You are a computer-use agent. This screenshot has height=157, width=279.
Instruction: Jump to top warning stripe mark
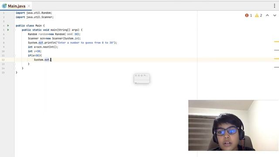coord(276,42)
